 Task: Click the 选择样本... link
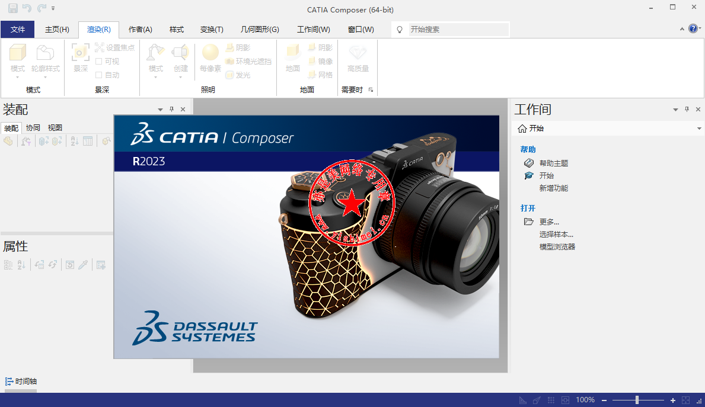point(556,235)
